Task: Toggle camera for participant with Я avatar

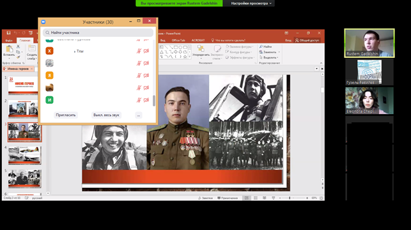Action: tap(146, 76)
